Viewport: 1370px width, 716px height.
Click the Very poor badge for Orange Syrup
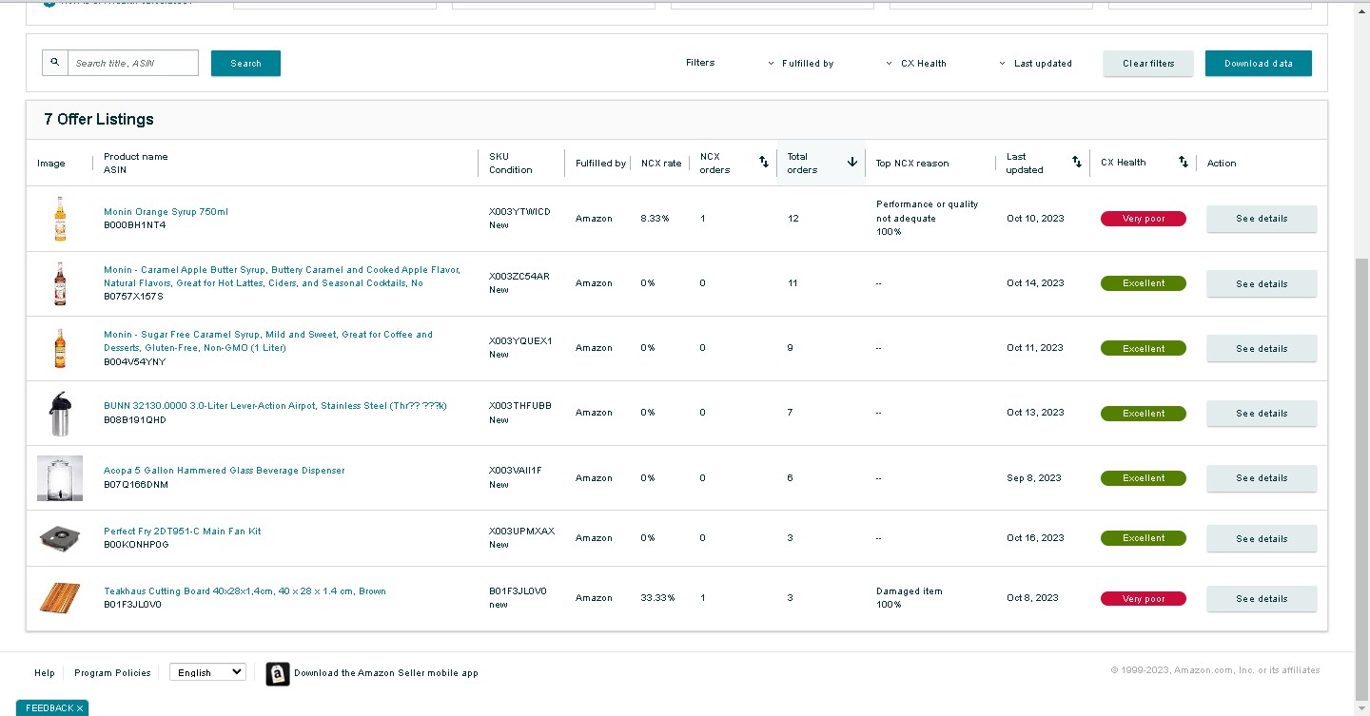(x=1144, y=219)
